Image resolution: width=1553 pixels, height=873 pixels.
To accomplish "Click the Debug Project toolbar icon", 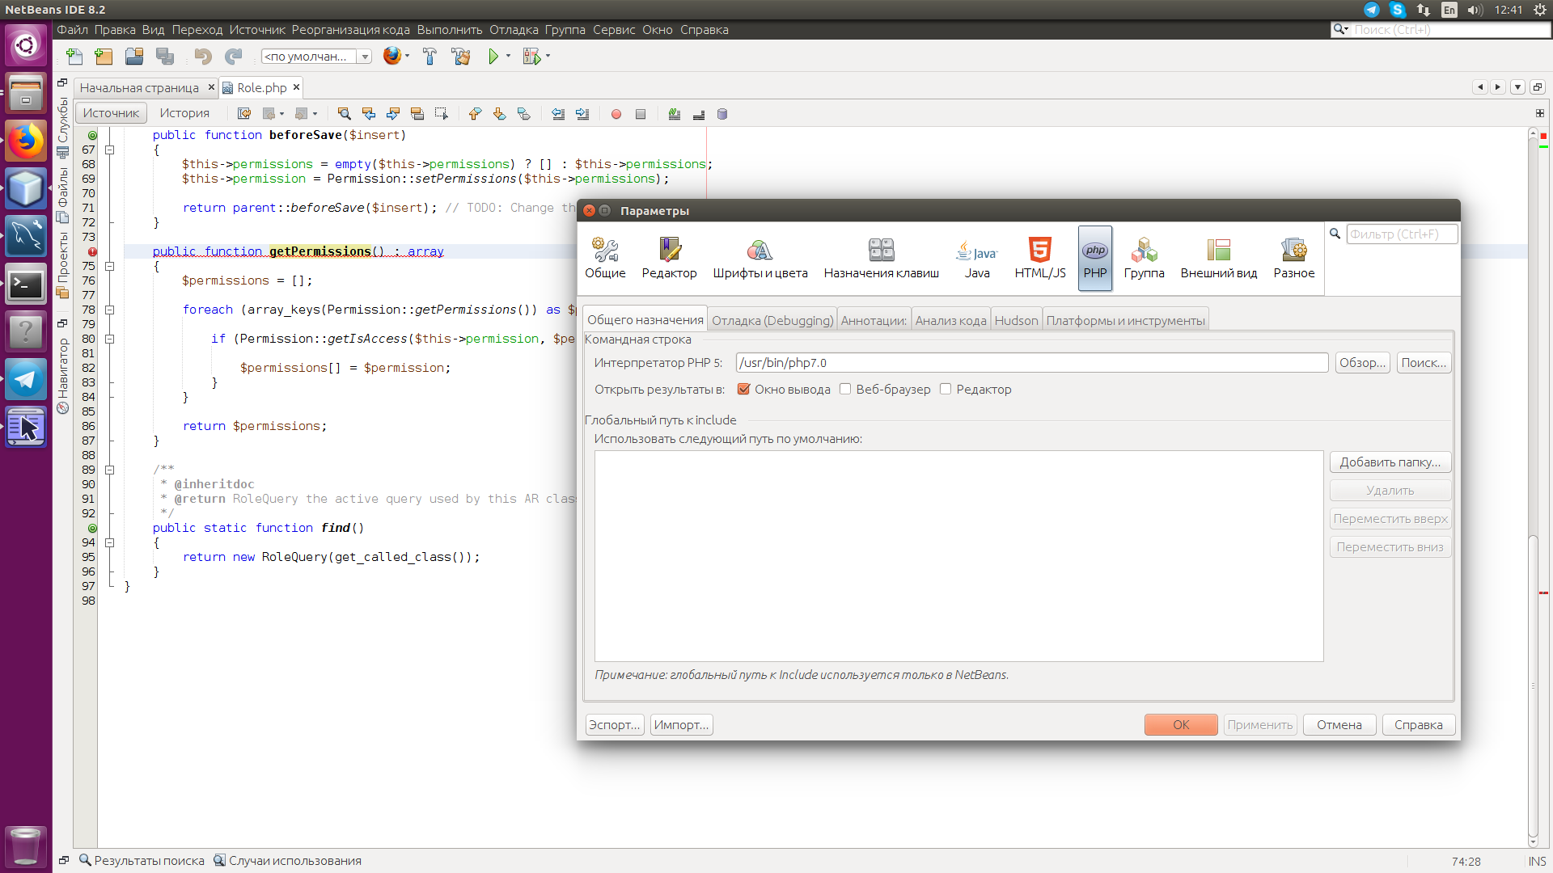I will pos(531,57).
